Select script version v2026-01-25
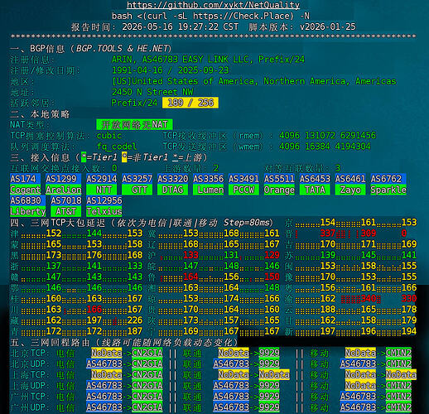Screen dimensions: 429x414 click(x=328, y=26)
